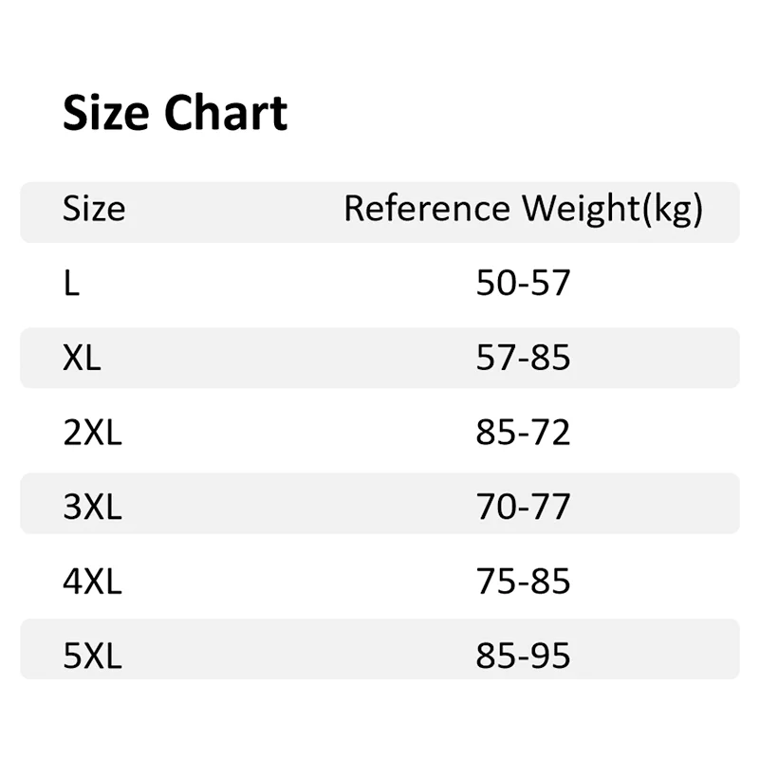
Task: Click the word "Size" in the chart title
Action: point(106,114)
